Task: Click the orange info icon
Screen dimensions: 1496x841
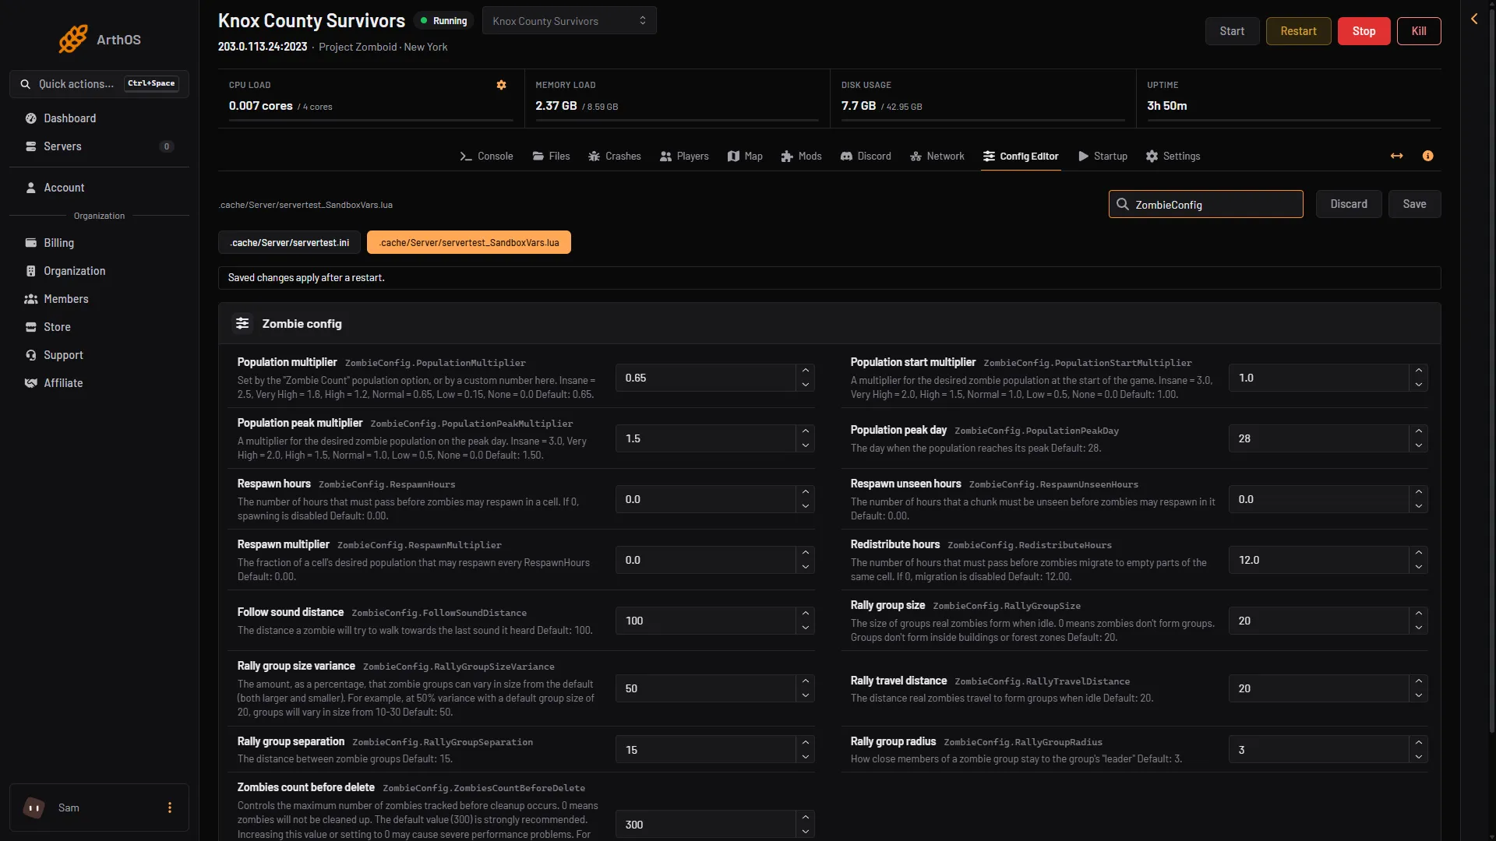Action: [1427, 156]
